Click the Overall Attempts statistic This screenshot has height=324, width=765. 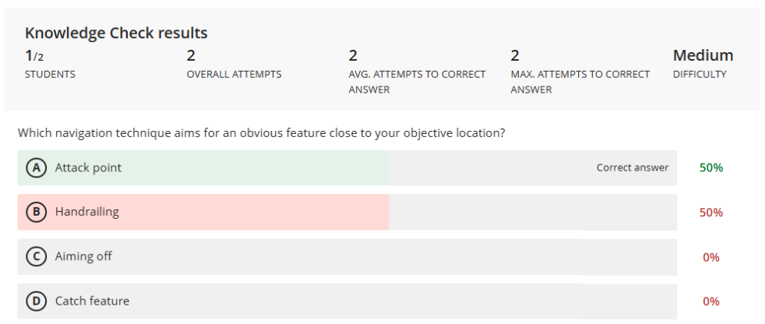pyautogui.click(x=191, y=56)
